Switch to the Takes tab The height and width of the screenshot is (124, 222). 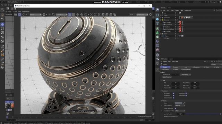170,8
